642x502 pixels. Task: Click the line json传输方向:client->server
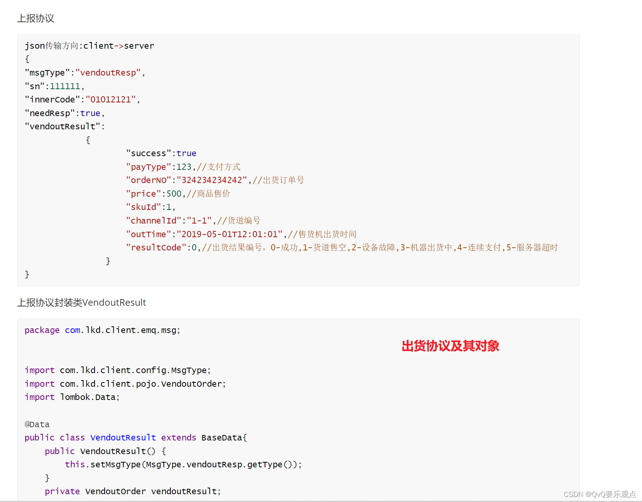tap(89, 46)
